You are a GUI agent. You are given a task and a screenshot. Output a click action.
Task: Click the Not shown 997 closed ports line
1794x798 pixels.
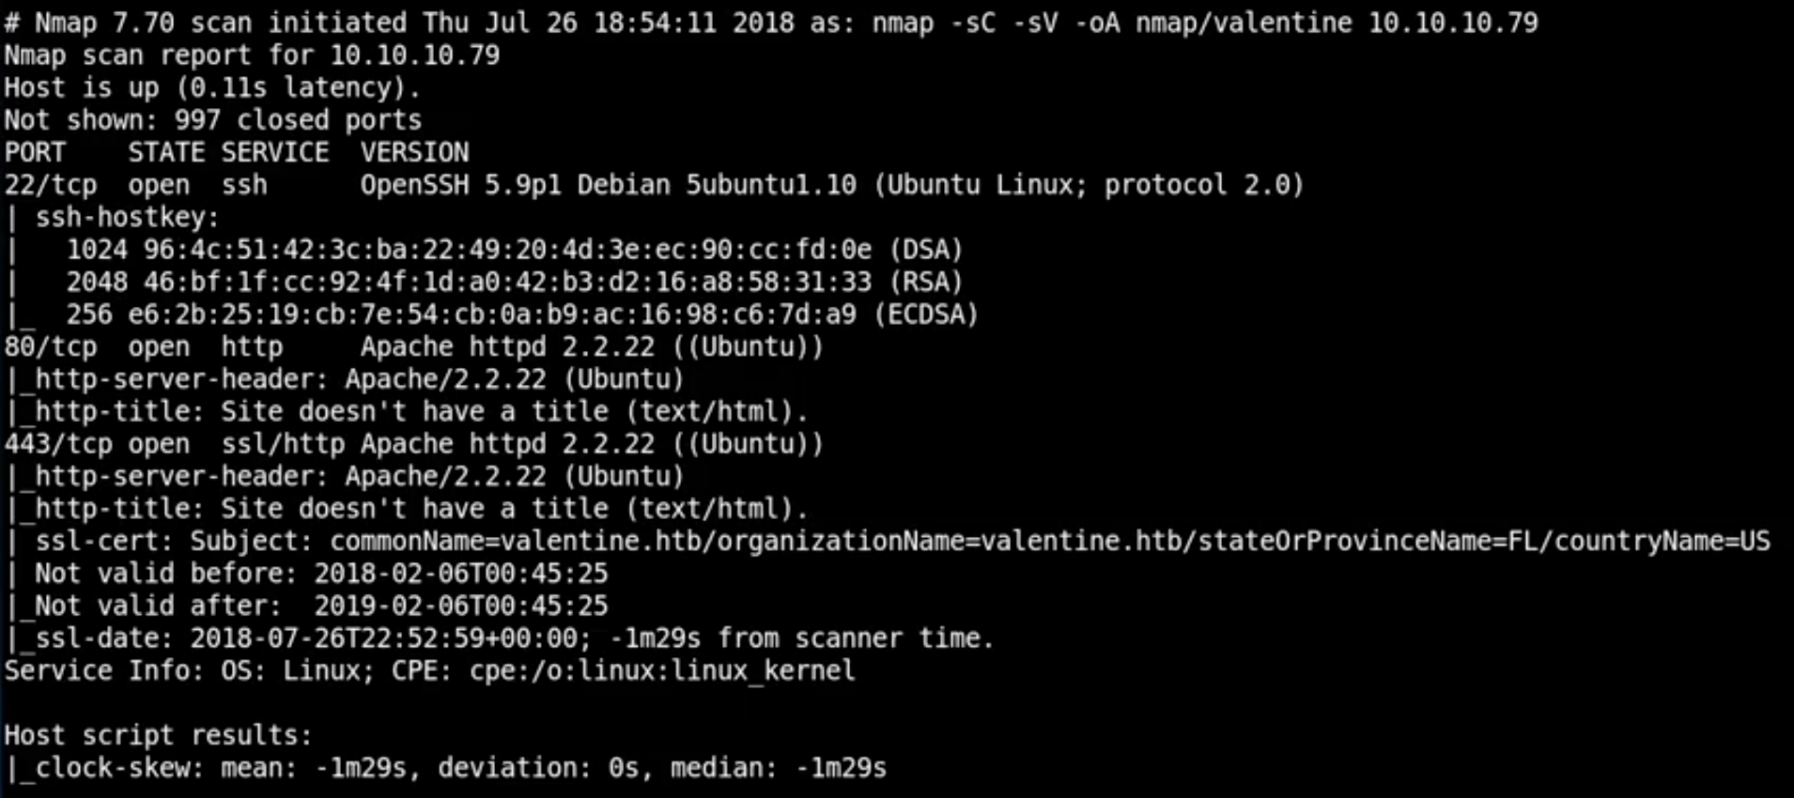pos(212,120)
